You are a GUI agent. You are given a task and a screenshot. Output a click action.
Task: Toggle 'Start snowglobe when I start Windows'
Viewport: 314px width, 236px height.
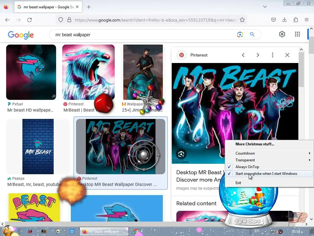(x=269, y=174)
